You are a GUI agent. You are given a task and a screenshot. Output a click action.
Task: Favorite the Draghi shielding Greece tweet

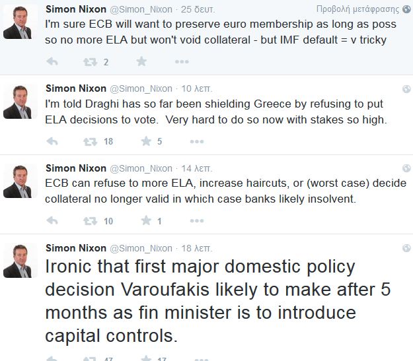pyautogui.click(x=146, y=141)
